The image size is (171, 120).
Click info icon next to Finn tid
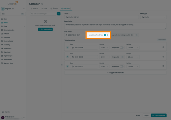coord(70,8)
